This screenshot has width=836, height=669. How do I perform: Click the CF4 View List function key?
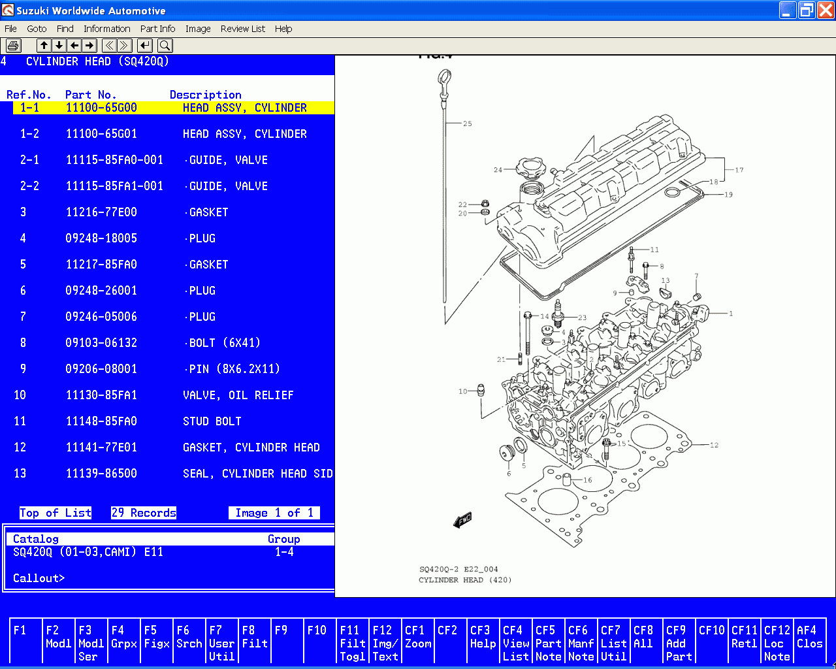(x=516, y=641)
